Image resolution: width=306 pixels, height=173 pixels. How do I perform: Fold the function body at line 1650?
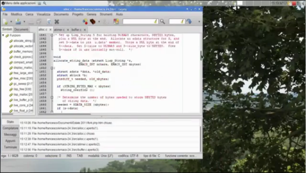pyautogui.click(x=52, y=68)
